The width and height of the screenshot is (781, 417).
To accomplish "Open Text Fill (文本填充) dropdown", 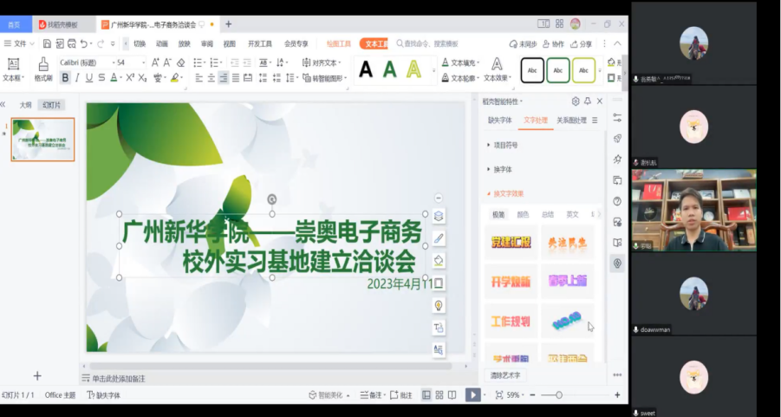I will [461, 62].
